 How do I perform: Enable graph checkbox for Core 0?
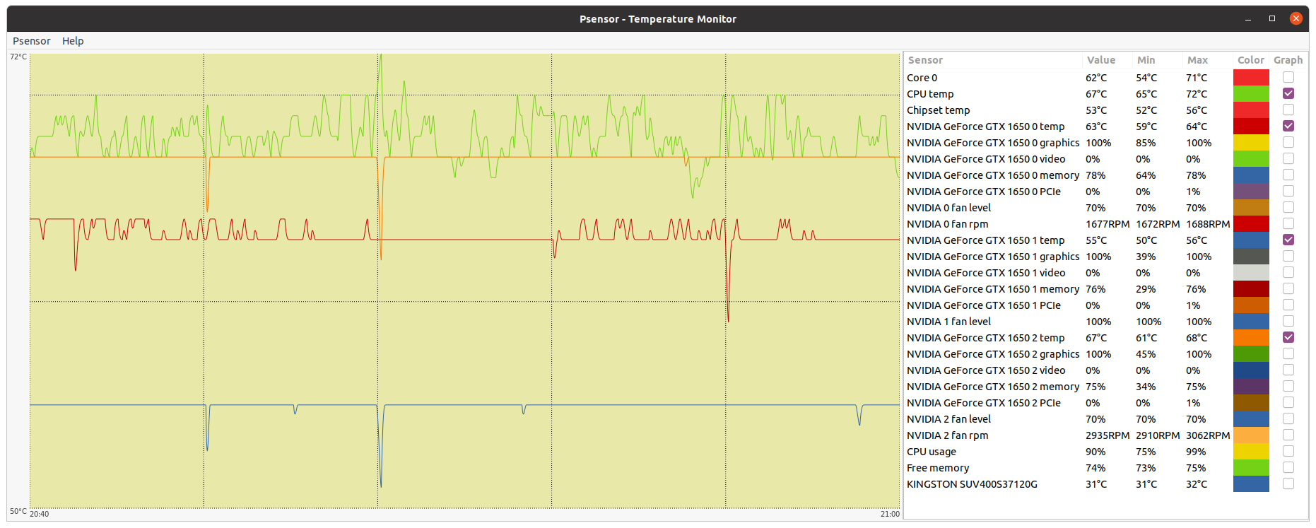point(1288,77)
